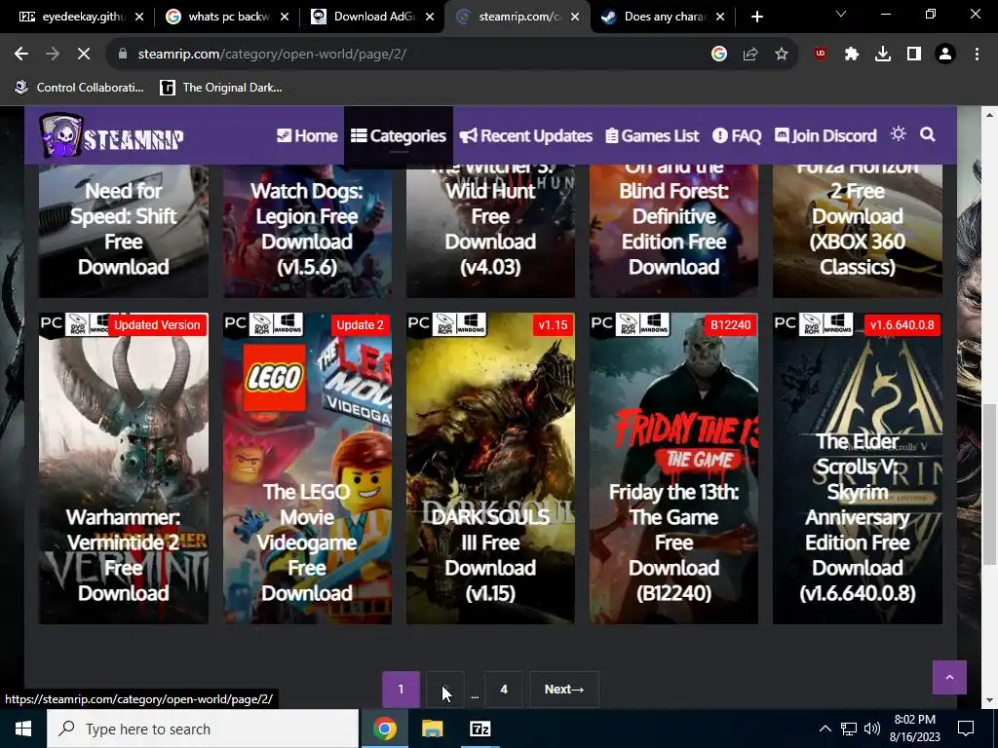Image resolution: width=998 pixels, height=748 pixels.
Task: Open the volume speaker tray icon
Action: tap(872, 729)
